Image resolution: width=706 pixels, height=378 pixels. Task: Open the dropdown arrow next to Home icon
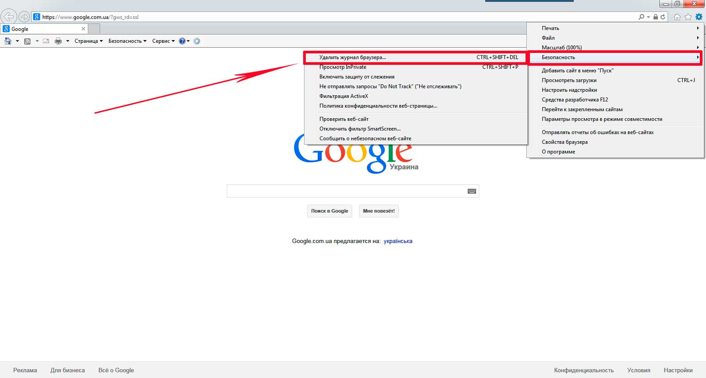[17, 41]
